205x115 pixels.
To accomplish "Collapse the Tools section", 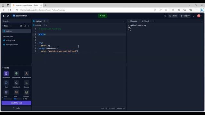I will click(3, 68).
